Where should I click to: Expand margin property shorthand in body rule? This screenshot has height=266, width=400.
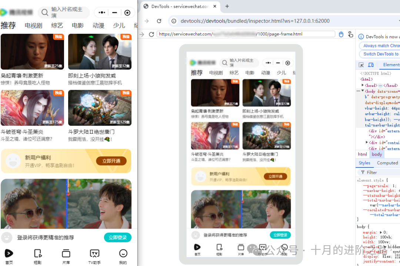pyautogui.click(x=381, y=232)
